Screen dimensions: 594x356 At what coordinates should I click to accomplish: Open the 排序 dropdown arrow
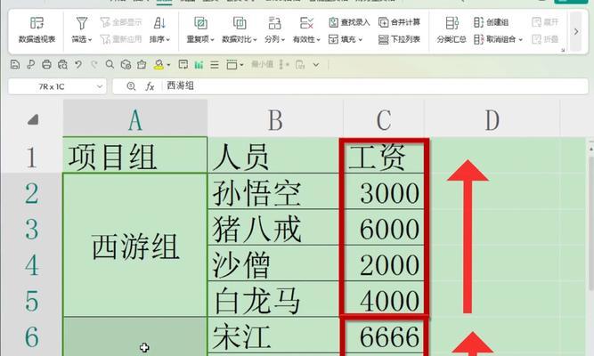[167, 39]
